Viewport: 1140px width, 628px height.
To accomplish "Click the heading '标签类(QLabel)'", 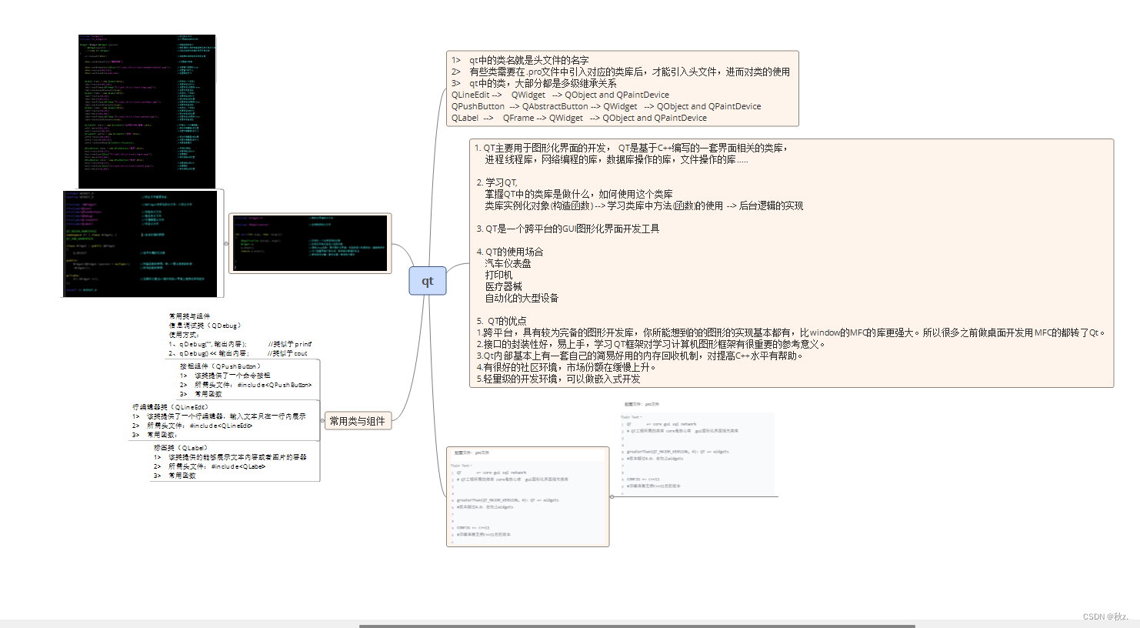I will click(x=181, y=448).
